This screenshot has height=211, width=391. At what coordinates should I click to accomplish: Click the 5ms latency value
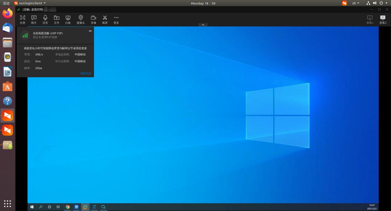coord(38,61)
